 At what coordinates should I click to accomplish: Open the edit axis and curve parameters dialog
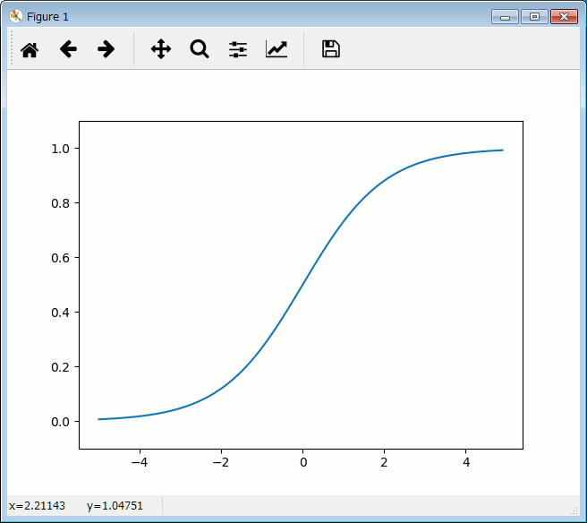(x=276, y=49)
